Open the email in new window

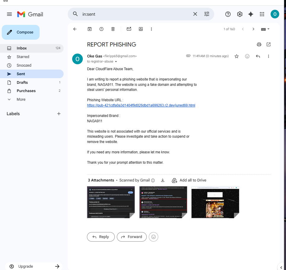coord(269,44)
